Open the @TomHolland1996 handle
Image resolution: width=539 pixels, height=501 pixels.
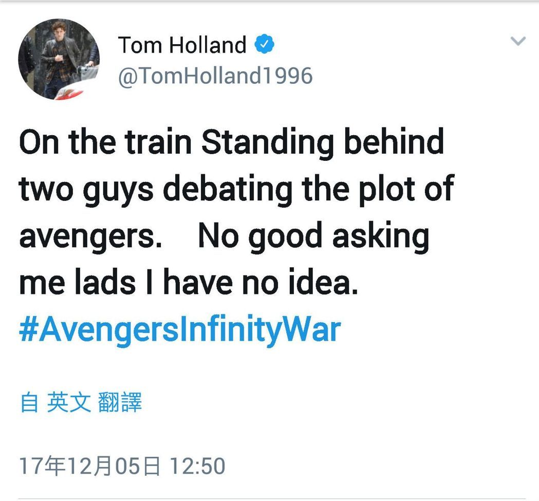[215, 76]
